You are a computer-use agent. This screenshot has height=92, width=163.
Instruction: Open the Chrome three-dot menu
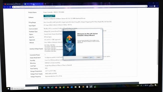click(157, 6)
